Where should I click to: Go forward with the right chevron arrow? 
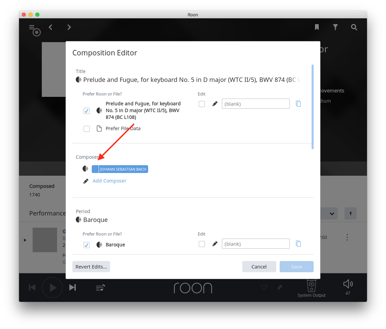coord(69,27)
